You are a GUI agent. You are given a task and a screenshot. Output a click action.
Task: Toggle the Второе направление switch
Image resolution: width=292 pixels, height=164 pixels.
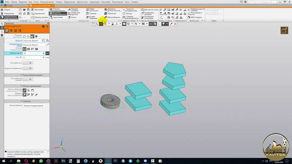pos(28,68)
